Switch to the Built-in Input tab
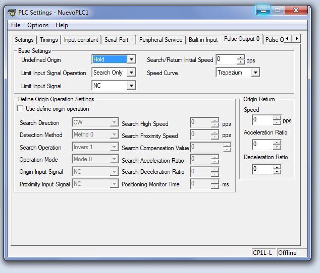320x273 pixels. click(x=203, y=40)
